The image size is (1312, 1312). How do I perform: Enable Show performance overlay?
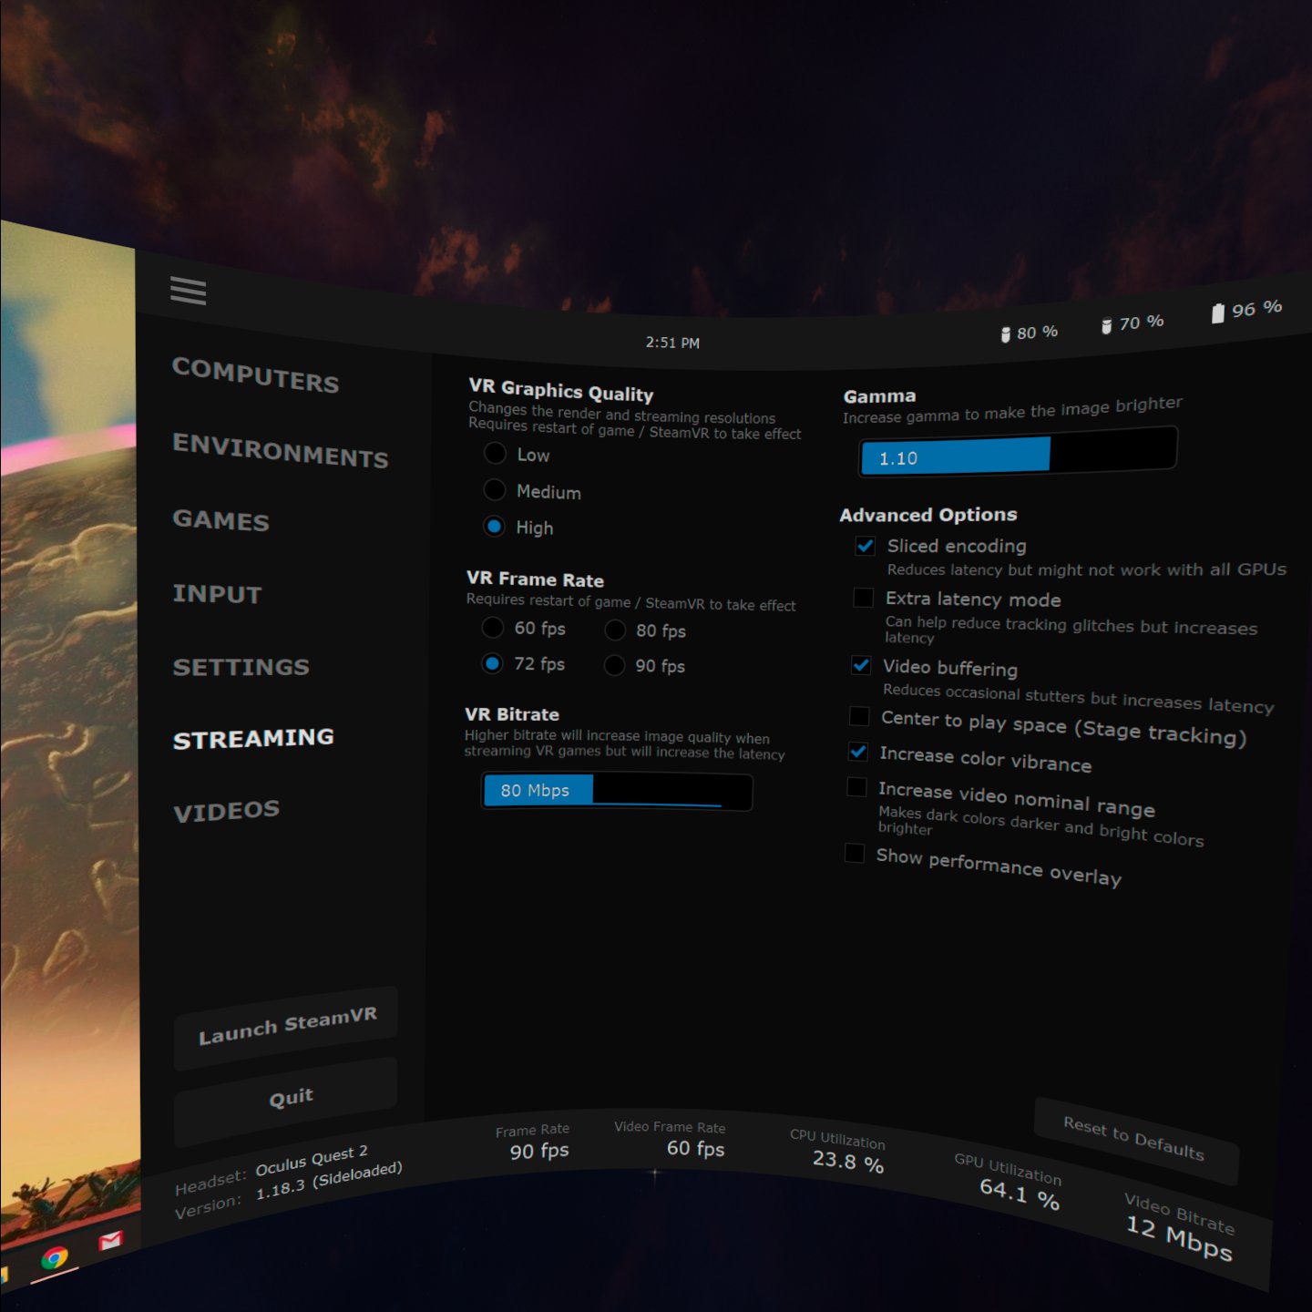[x=855, y=853]
